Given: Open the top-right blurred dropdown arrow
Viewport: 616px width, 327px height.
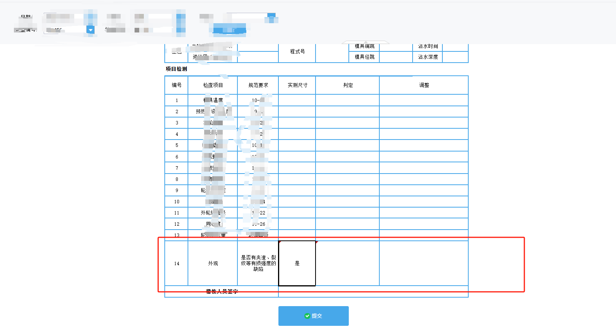Looking at the screenshot, I should pos(271,16).
